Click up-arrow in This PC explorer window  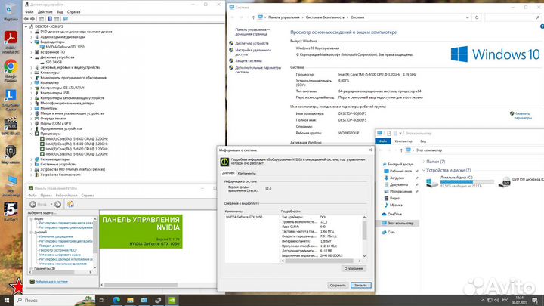point(401,150)
